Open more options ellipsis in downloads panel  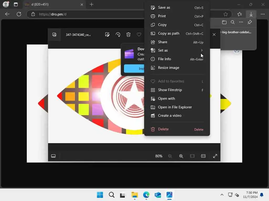pyautogui.click(x=241, y=22)
